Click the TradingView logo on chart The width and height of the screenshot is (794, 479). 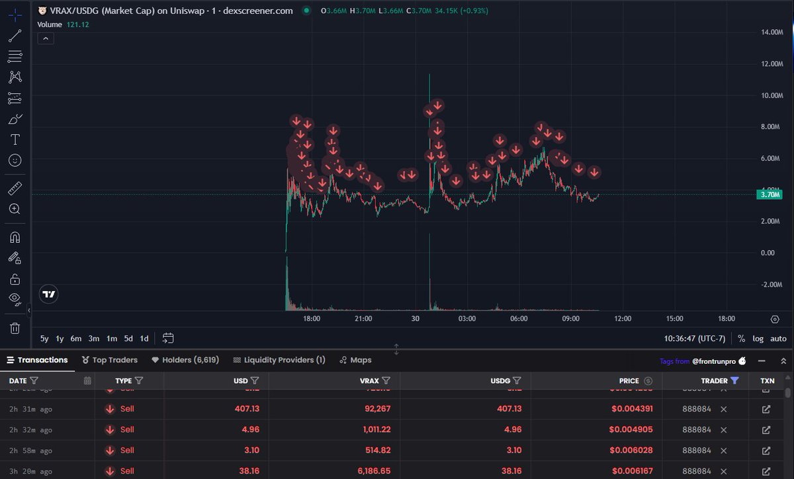[48, 294]
